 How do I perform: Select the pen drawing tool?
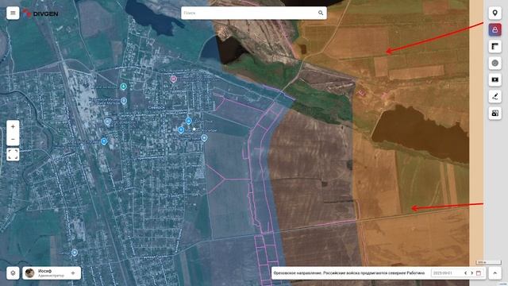pyautogui.click(x=495, y=96)
